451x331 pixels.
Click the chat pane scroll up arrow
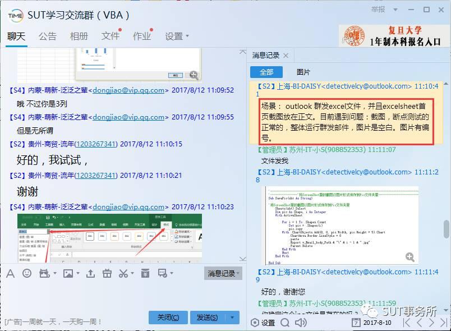243,52
